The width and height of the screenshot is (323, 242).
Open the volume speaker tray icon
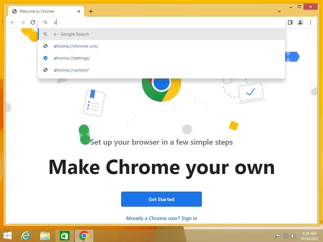293,236
